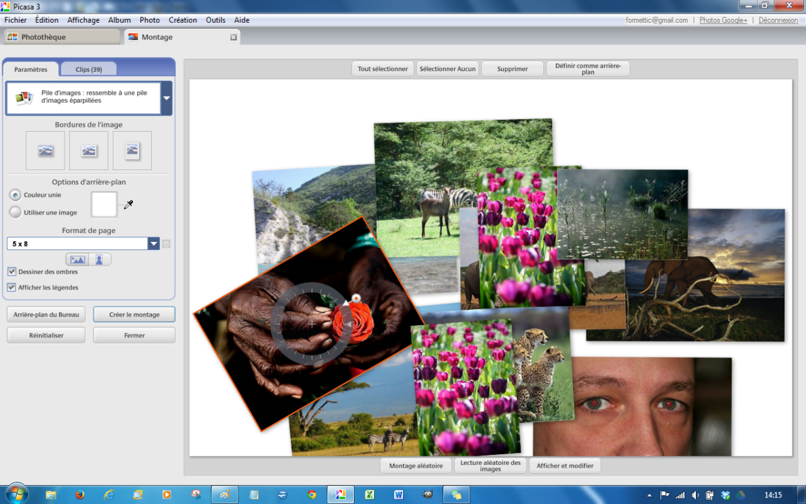This screenshot has width=806, height=504.
Task: Open the Format de page dropdown arrow
Action: point(154,243)
